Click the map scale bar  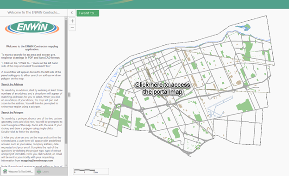pyautogui.click(x=91, y=171)
